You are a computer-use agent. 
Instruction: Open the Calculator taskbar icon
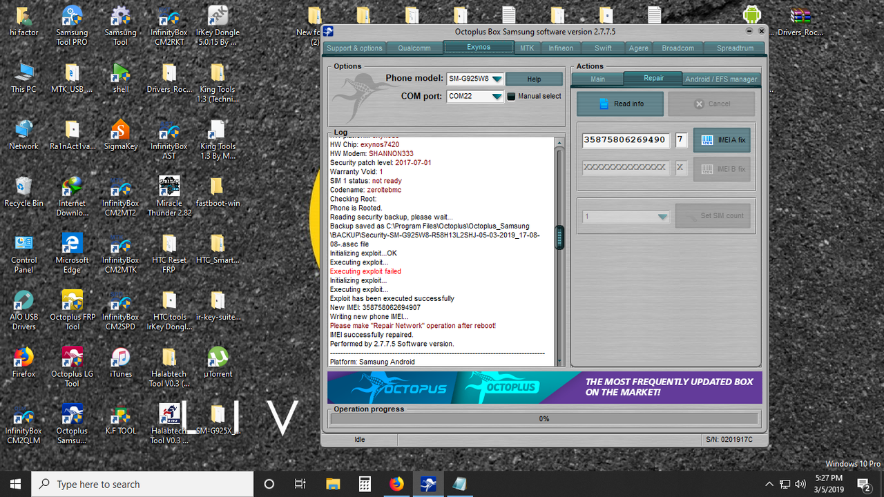pos(365,484)
